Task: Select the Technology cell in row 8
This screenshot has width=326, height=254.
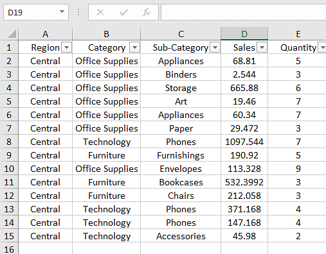Action: click(107, 142)
